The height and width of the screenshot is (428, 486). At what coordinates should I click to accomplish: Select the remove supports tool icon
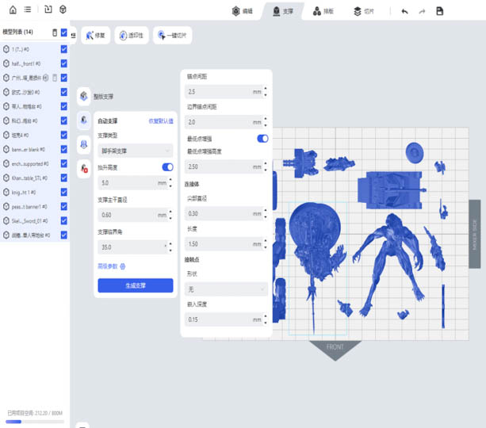[x=84, y=169]
